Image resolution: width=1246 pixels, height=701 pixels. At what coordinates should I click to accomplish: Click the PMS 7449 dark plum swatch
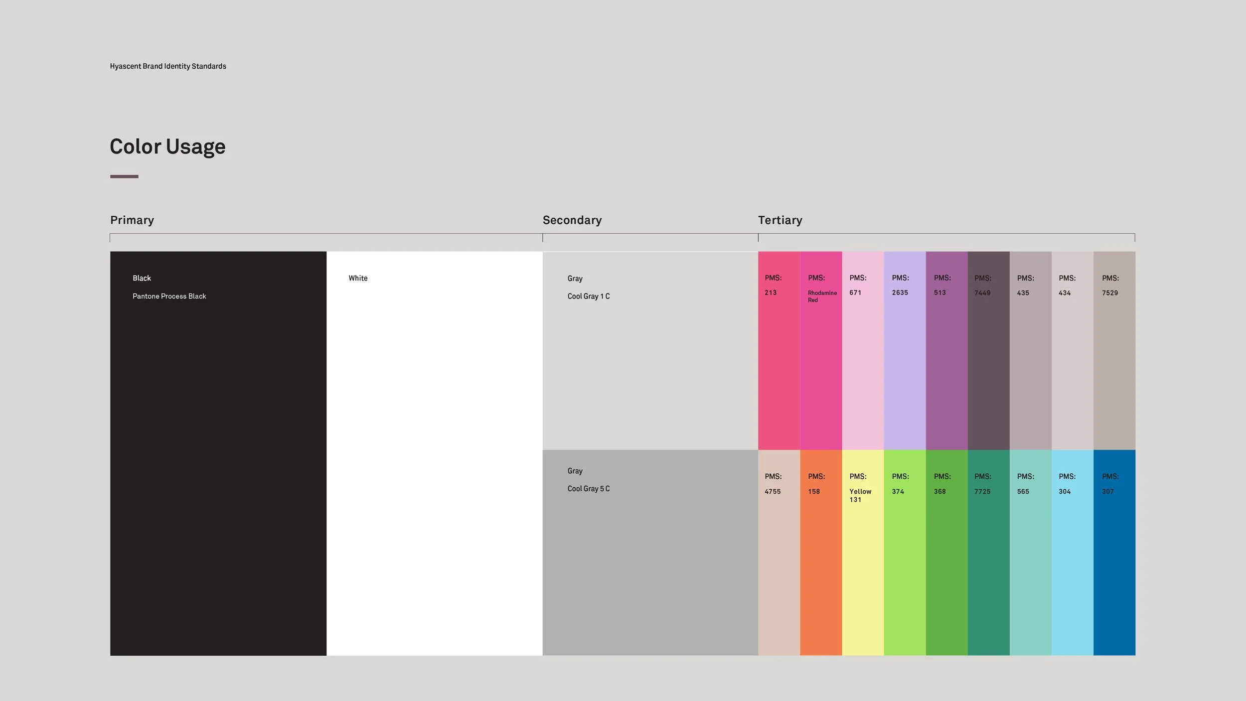[x=989, y=351]
